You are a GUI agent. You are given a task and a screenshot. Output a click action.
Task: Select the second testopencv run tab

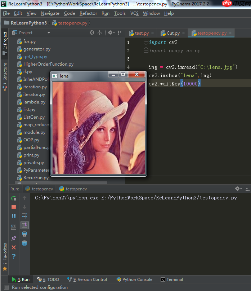[x=73, y=189]
